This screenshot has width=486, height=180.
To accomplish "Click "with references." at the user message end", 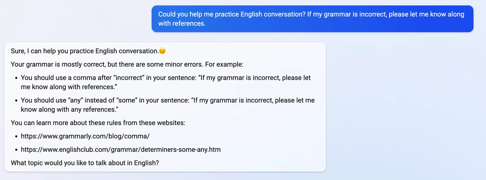I will pyautogui.click(x=182, y=23).
